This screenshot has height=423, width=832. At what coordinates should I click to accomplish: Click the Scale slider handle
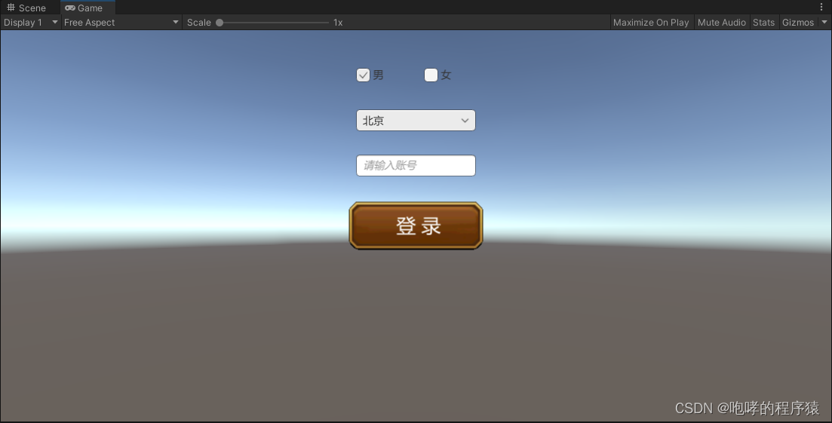tap(220, 23)
